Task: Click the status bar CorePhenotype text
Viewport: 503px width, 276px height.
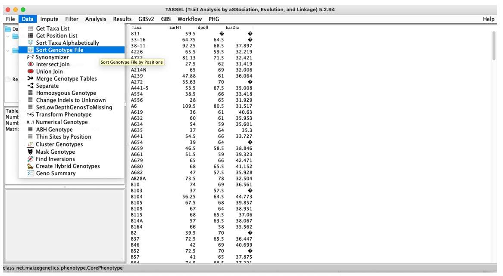Action: click(x=63, y=268)
